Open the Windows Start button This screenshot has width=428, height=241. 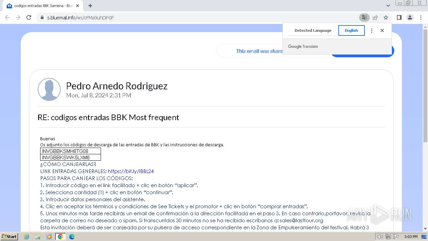[9, 237]
